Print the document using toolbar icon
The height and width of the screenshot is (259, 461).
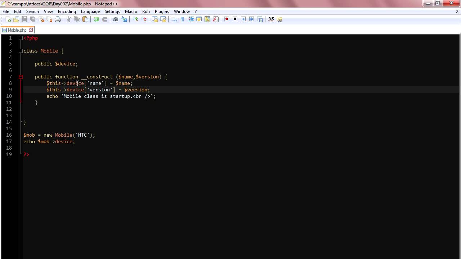[58, 19]
